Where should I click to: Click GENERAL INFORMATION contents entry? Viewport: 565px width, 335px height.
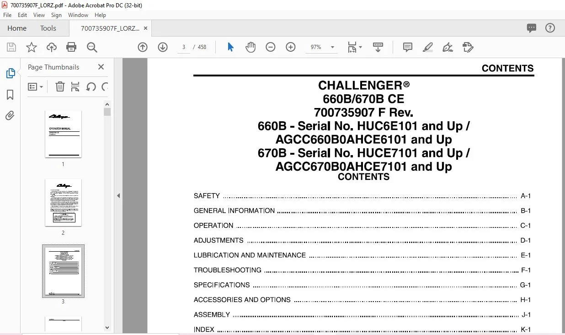click(362, 211)
